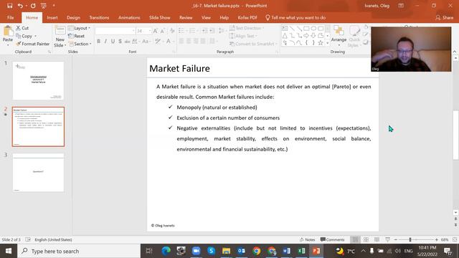Cut the selection
This screenshot has width=459, height=258.
pos(22,28)
